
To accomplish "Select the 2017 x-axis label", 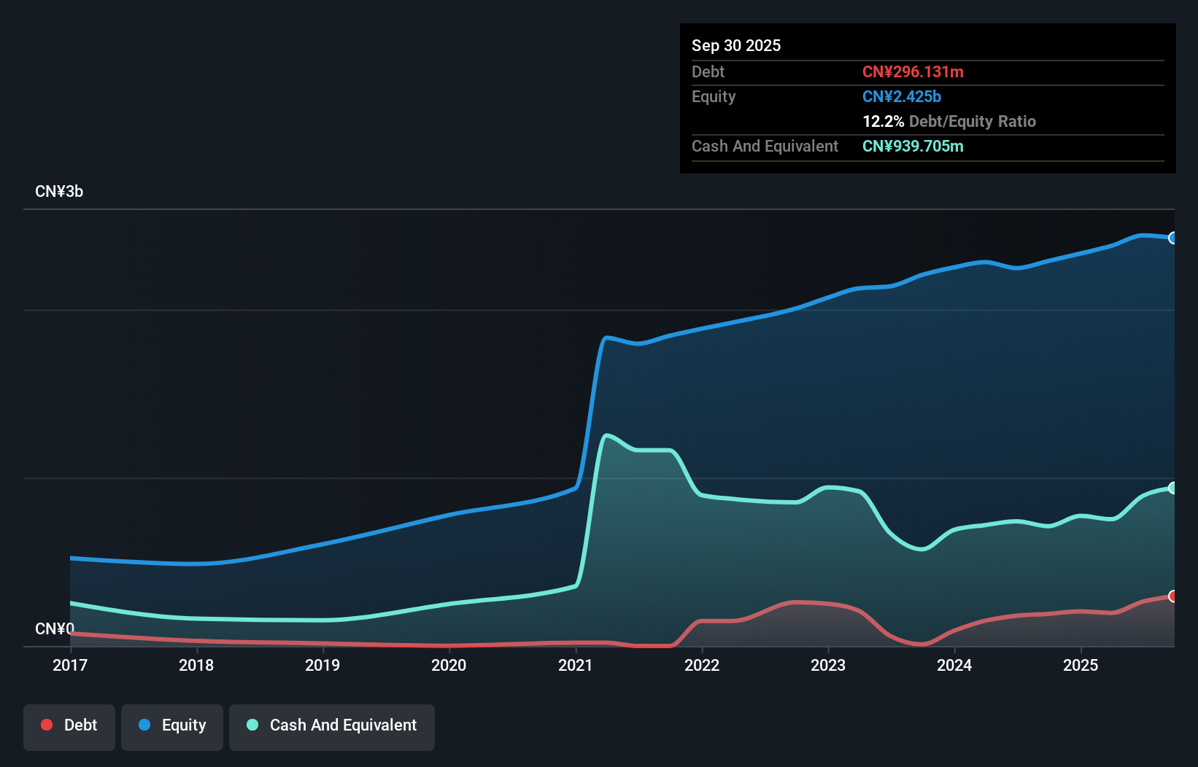I will click(x=70, y=665).
